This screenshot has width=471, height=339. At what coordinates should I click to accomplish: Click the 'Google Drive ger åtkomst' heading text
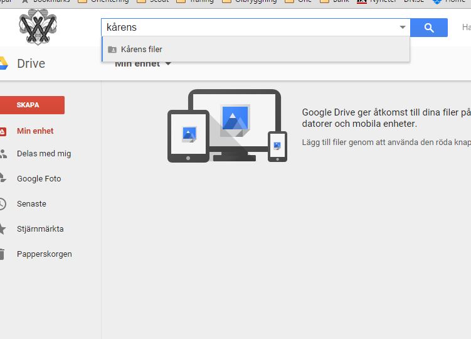click(386, 118)
